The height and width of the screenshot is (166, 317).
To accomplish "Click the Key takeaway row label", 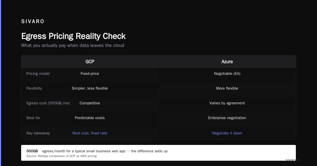I will (x=38, y=133).
